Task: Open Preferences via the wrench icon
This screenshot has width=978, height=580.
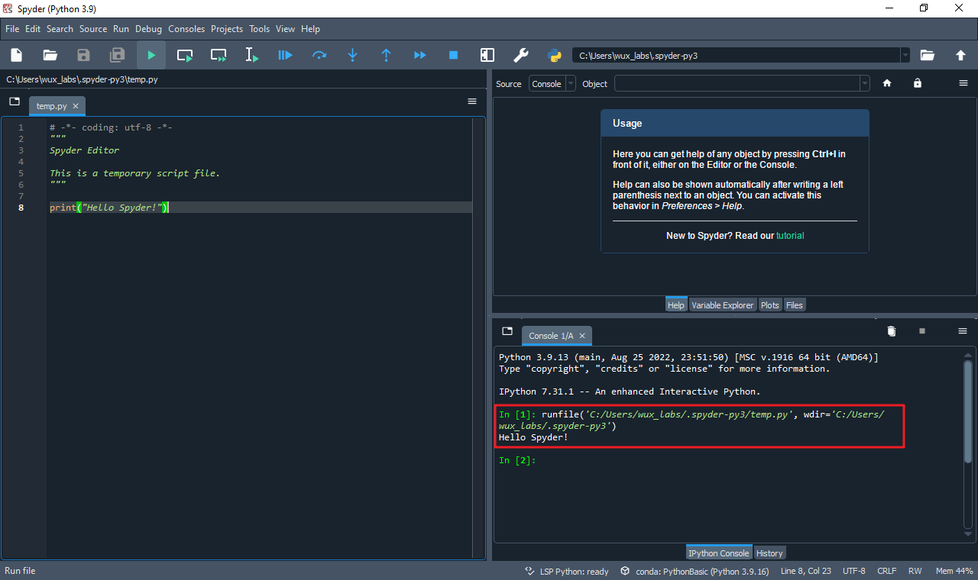Action: pyautogui.click(x=521, y=55)
